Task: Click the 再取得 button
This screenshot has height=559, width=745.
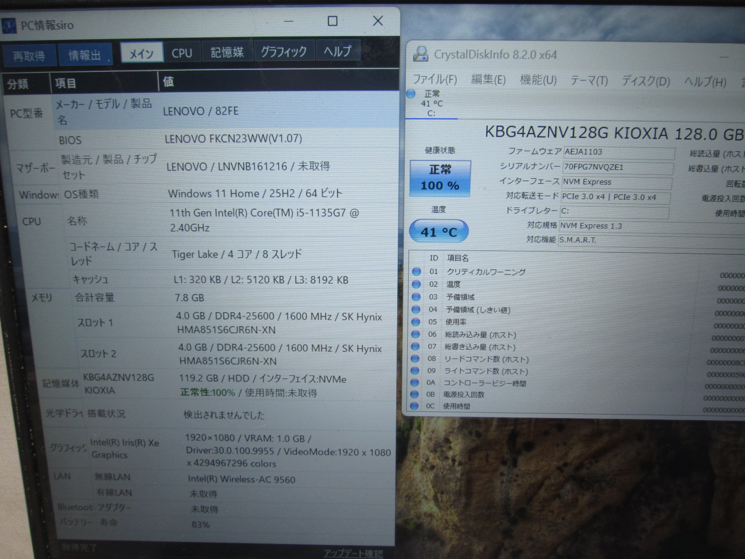Action: tap(29, 56)
